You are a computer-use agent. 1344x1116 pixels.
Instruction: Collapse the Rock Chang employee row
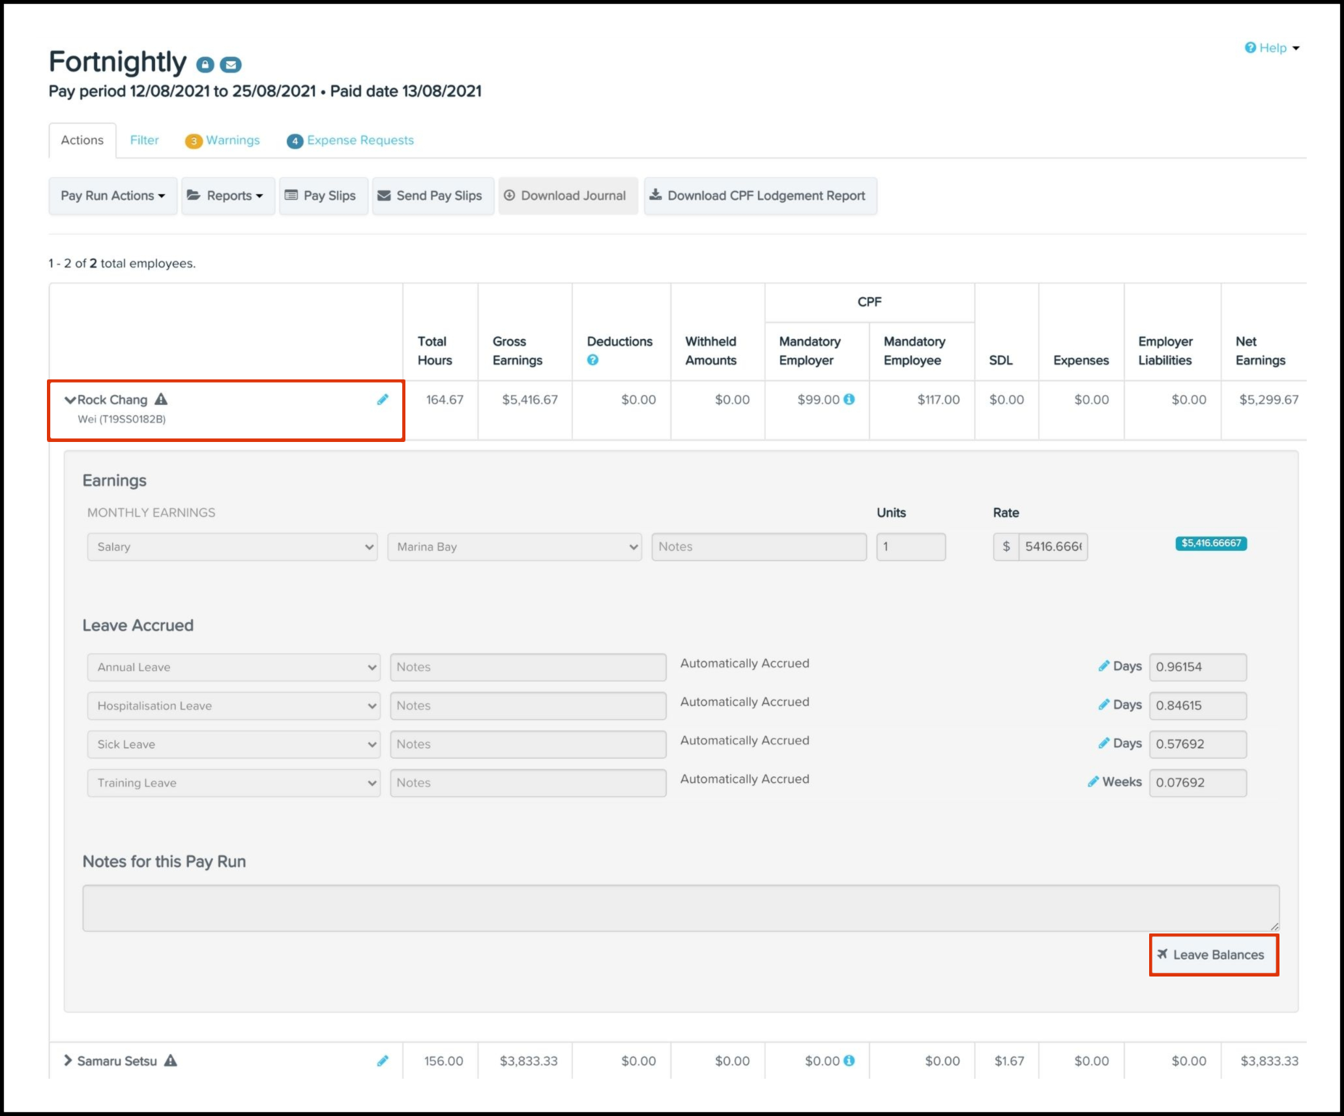click(70, 400)
